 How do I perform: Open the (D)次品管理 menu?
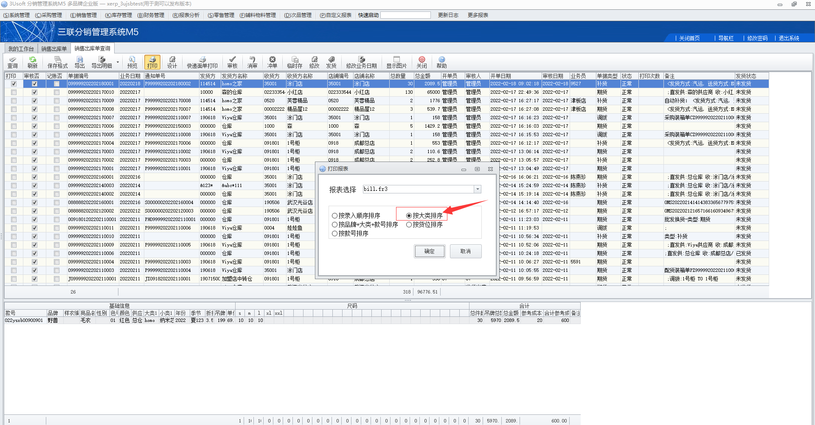[298, 15]
